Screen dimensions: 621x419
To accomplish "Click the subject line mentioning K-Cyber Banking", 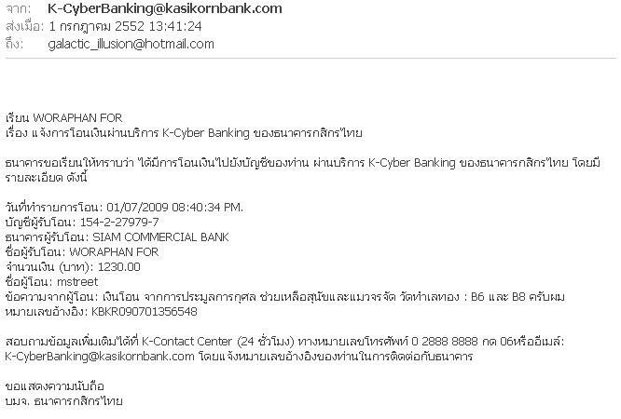I will click(184, 133).
